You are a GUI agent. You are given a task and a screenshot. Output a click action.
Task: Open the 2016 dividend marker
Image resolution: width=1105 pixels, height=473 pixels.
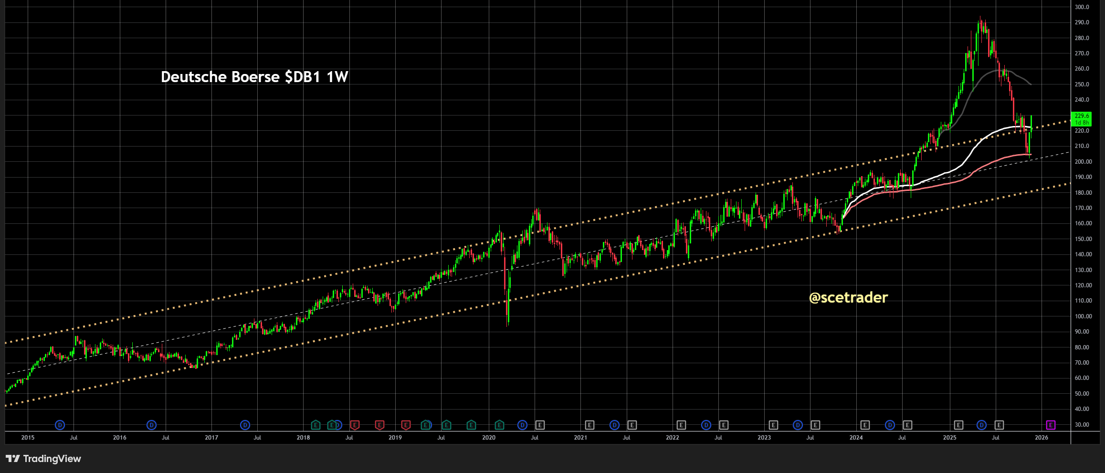click(151, 425)
